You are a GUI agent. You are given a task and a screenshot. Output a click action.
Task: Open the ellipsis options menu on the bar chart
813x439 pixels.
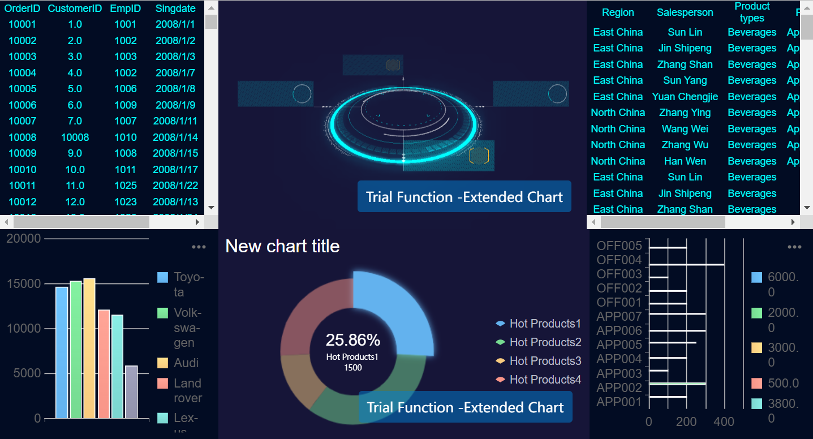[x=199, y=247]
